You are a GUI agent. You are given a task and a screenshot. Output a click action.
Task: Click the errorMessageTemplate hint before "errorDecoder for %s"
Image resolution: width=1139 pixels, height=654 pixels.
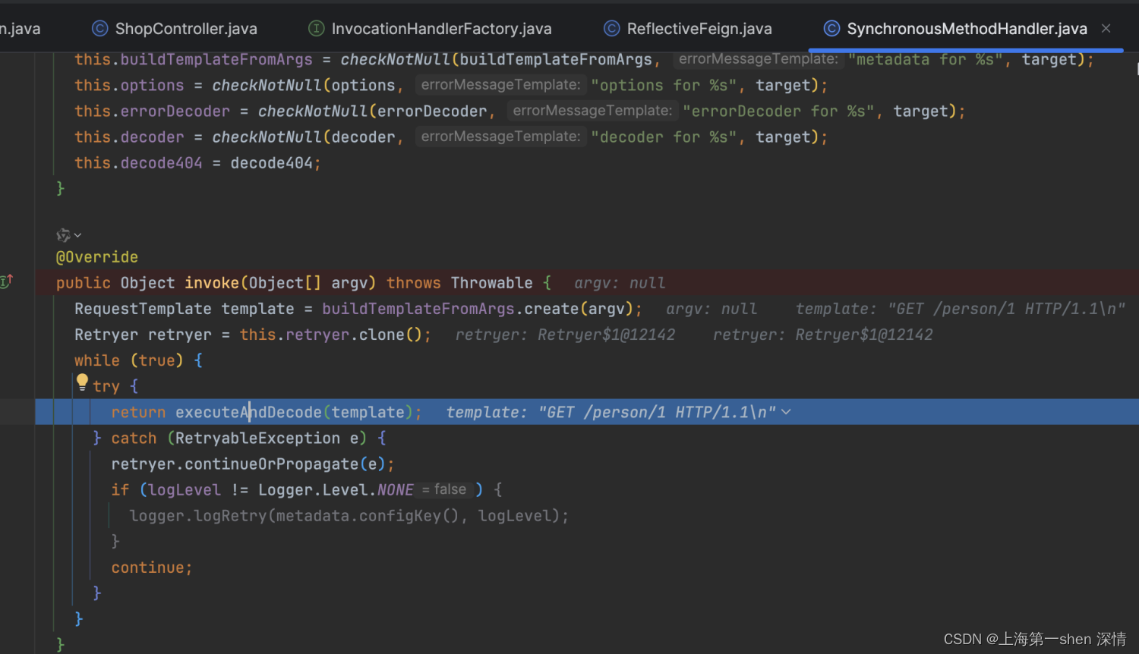click(592, 111)
